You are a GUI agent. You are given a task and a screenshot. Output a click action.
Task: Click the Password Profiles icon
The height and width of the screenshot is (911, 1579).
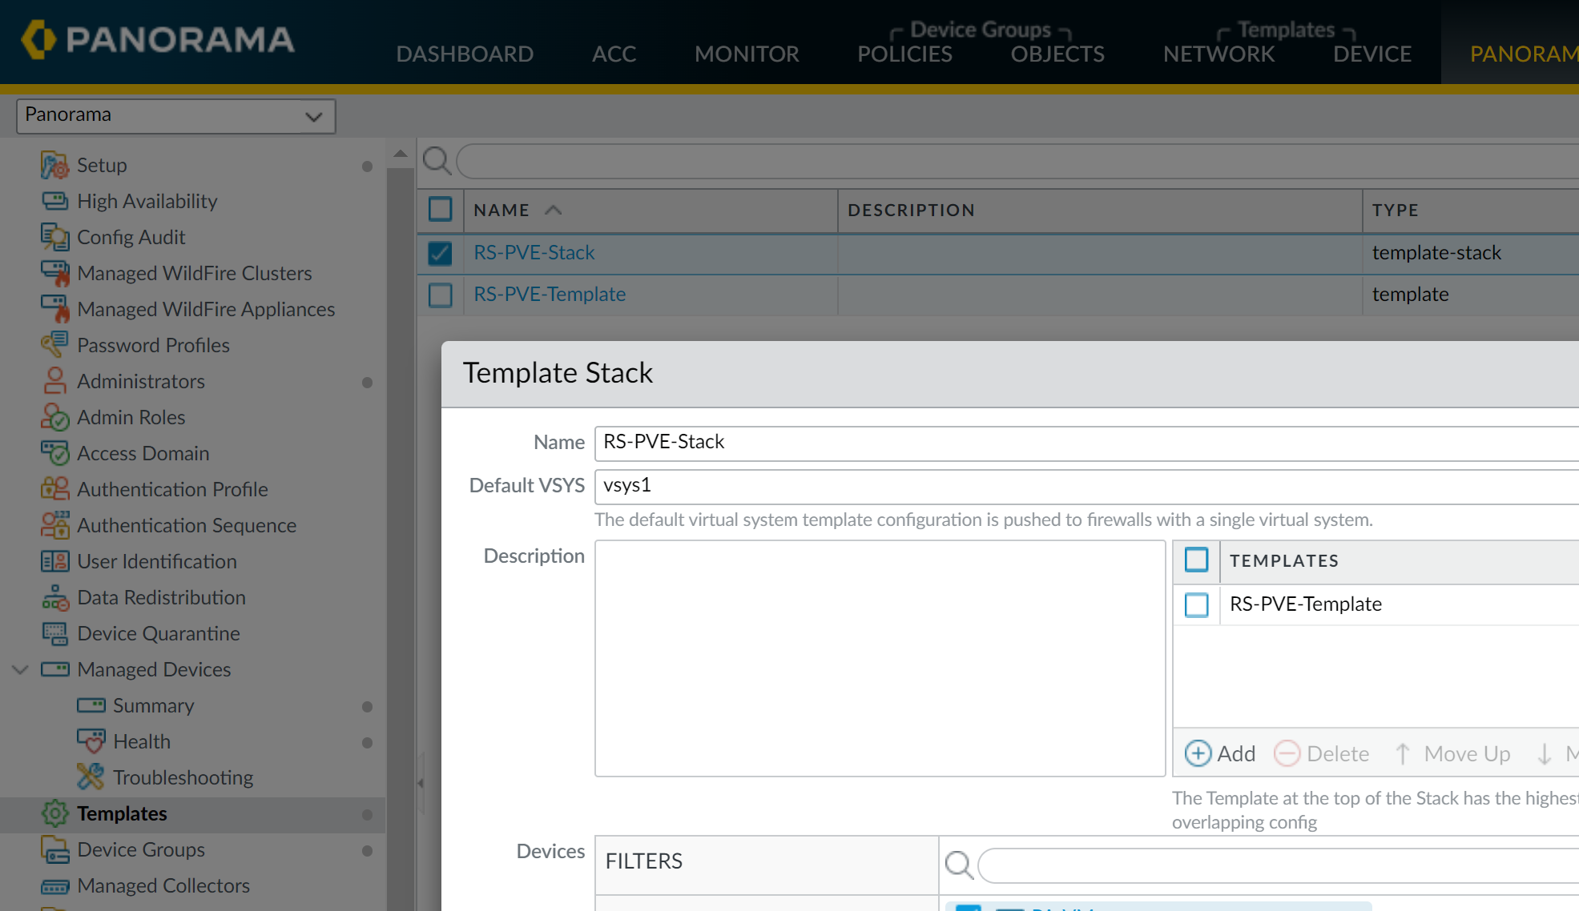pyautogui.click(x=54, y=345)
